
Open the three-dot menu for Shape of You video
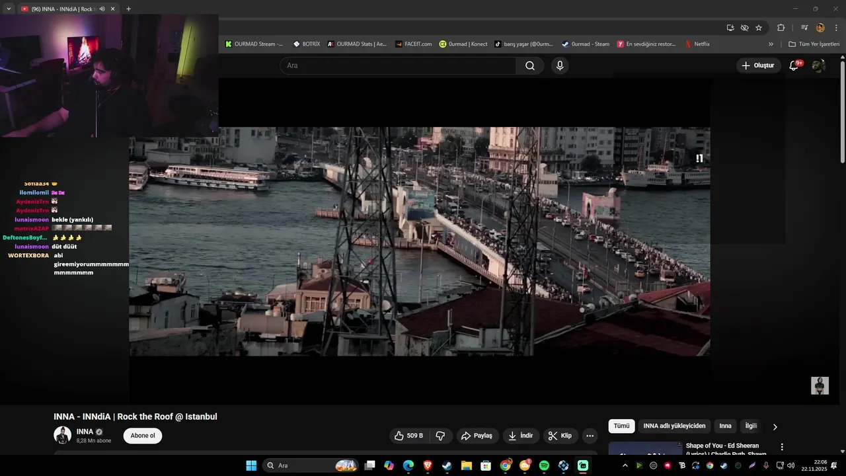(782, 447)
